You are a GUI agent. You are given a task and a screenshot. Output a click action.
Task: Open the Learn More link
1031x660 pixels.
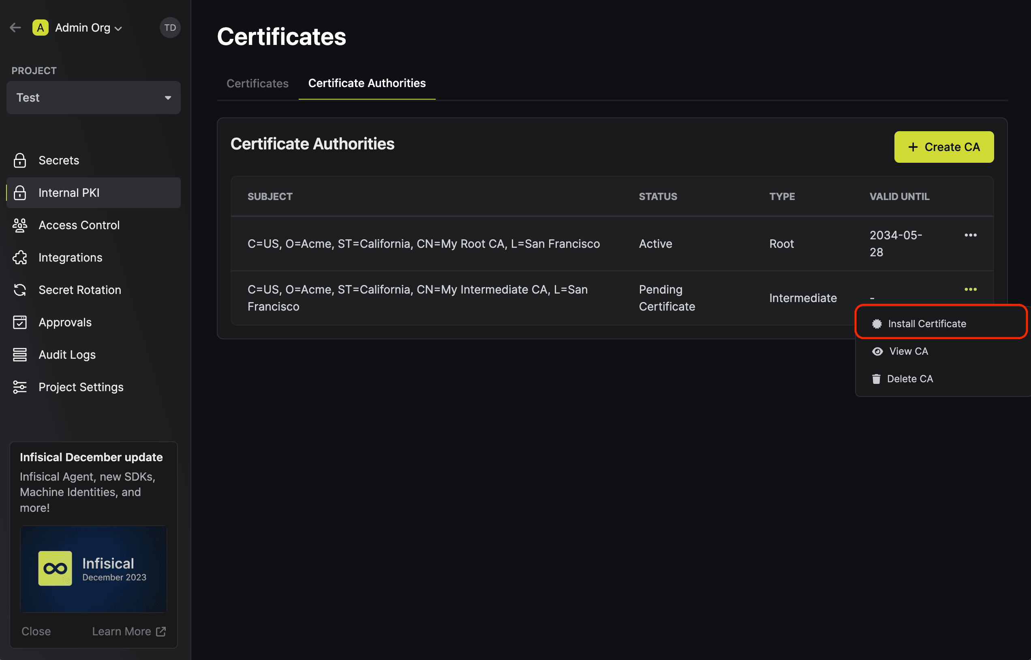tap(128, 631)
